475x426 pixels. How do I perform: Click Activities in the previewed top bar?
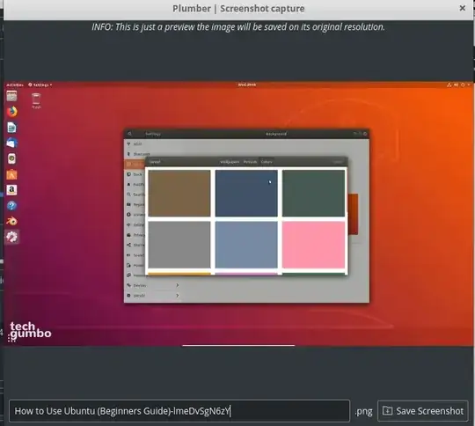pyautogui.click(x=15, y=84)
